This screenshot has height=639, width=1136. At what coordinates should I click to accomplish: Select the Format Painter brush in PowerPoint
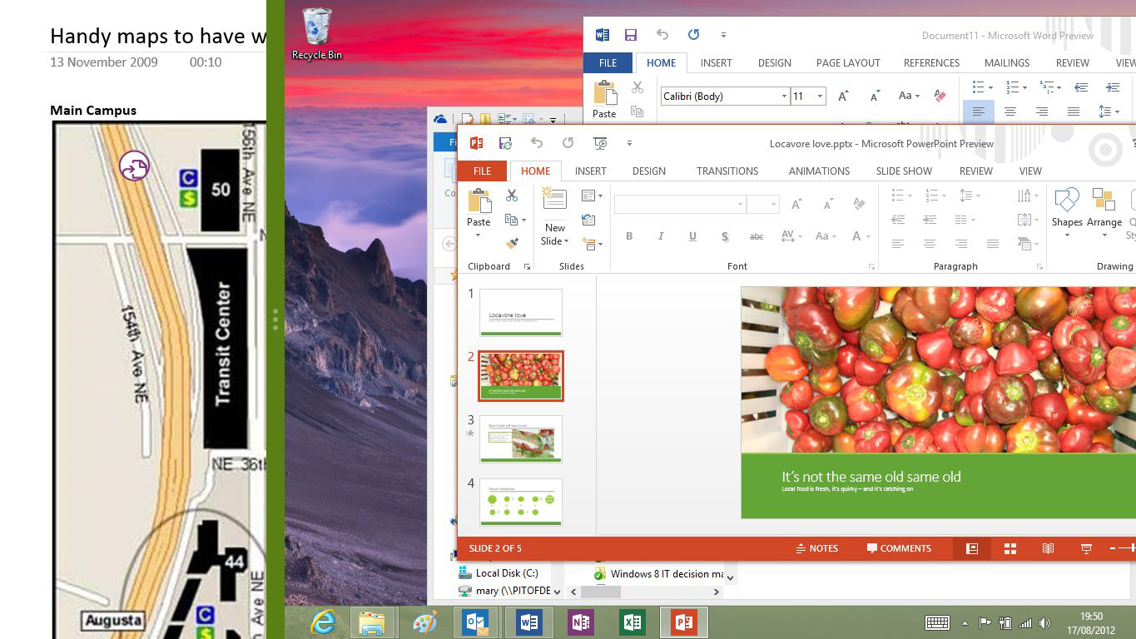click(512, 244)
